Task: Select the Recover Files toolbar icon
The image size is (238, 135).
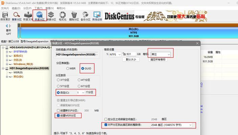Action: [x=28, y=16]
